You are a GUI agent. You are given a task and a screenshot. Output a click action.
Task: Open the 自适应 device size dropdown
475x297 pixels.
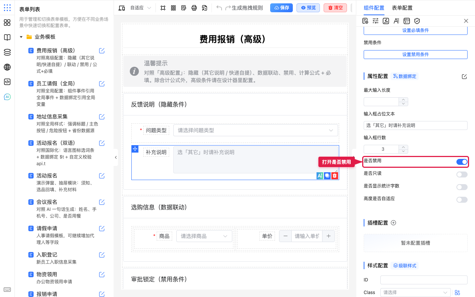141,8
